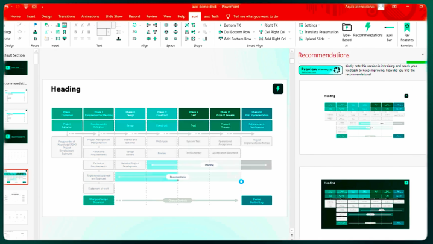Open Recommendations pane options arrow
Image resolution: width=433 pixels, height=244 pixels.
[422, 55]
